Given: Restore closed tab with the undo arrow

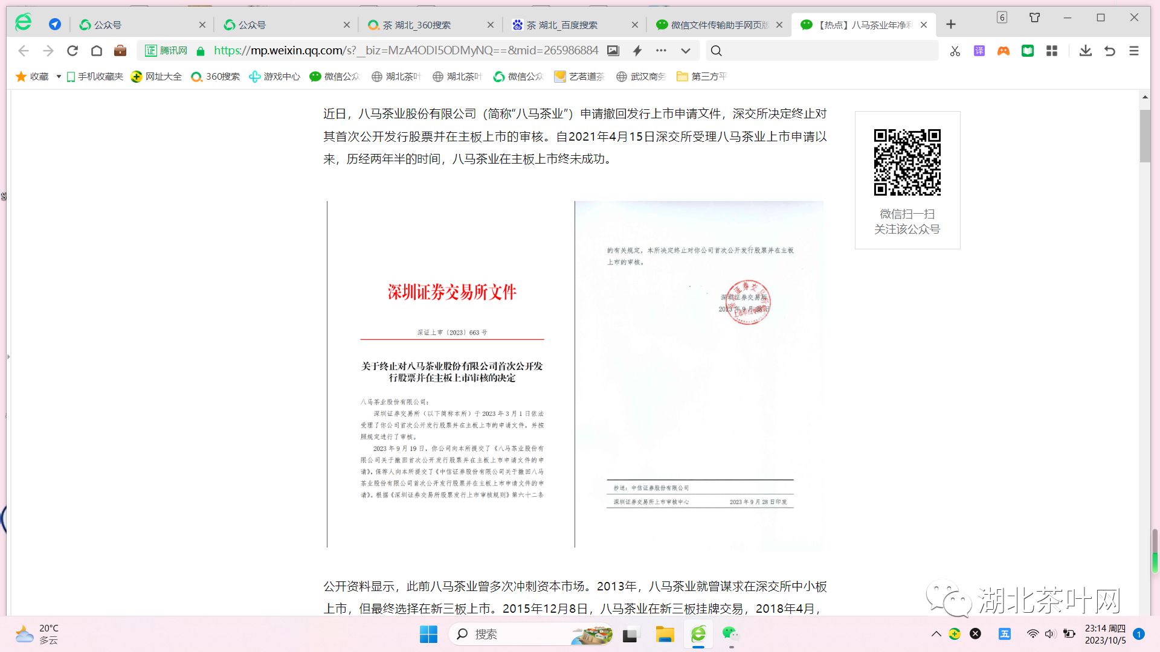Looking at the screenshot, I should click(1110, 51).
